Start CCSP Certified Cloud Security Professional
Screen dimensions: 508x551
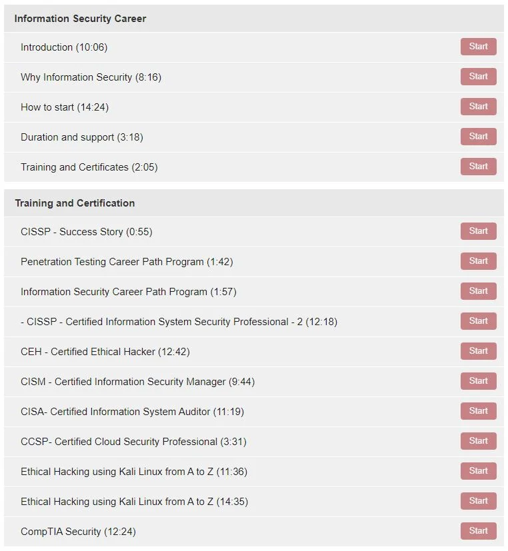pos(478,441)
